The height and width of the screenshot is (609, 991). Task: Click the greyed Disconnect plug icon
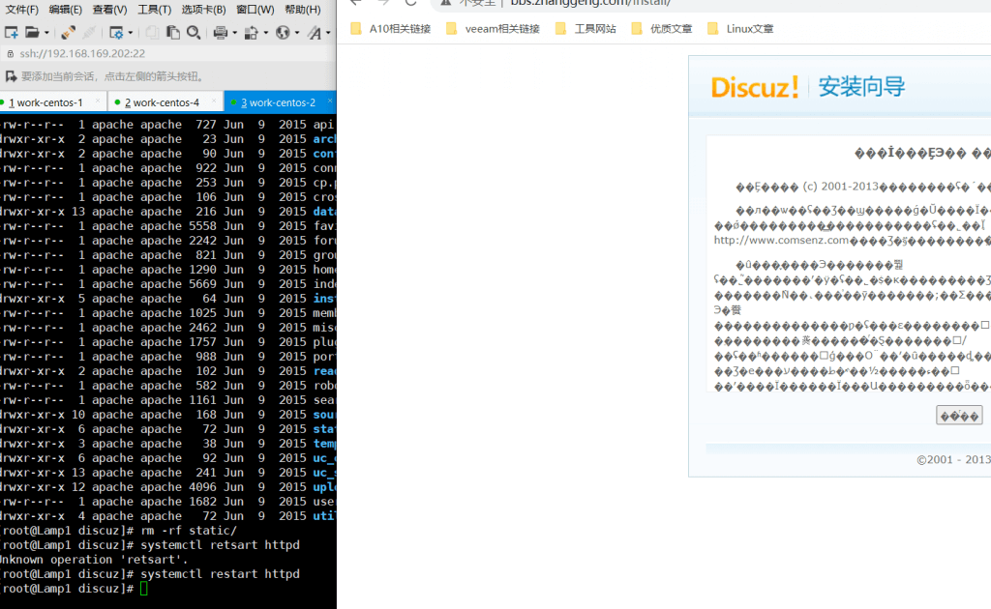point(89,32)
